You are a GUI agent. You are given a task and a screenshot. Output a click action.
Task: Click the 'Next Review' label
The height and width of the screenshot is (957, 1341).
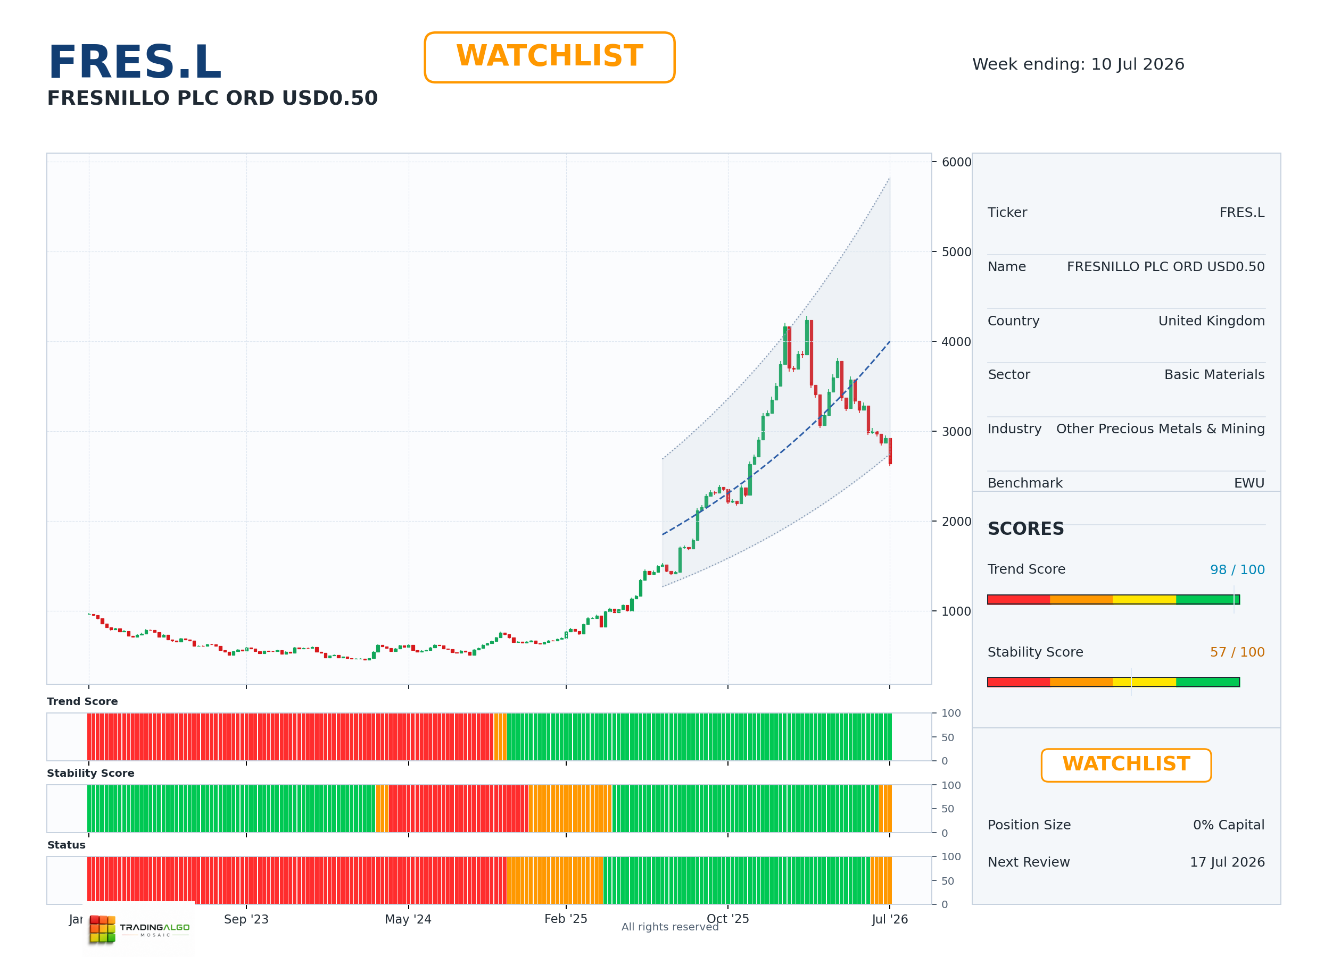[1029, 862]
